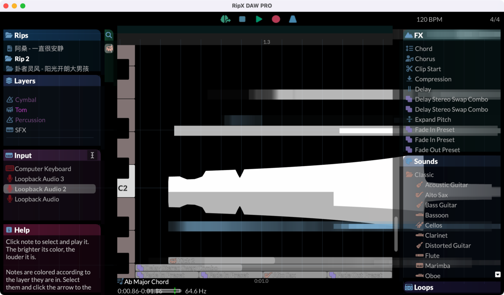Viewport: 504px width, 295px height.
Task: Click the 0:01.0 time marker
Action: (261, 281)
